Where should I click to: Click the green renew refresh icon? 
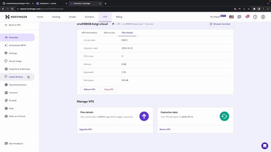coord(224,117)
